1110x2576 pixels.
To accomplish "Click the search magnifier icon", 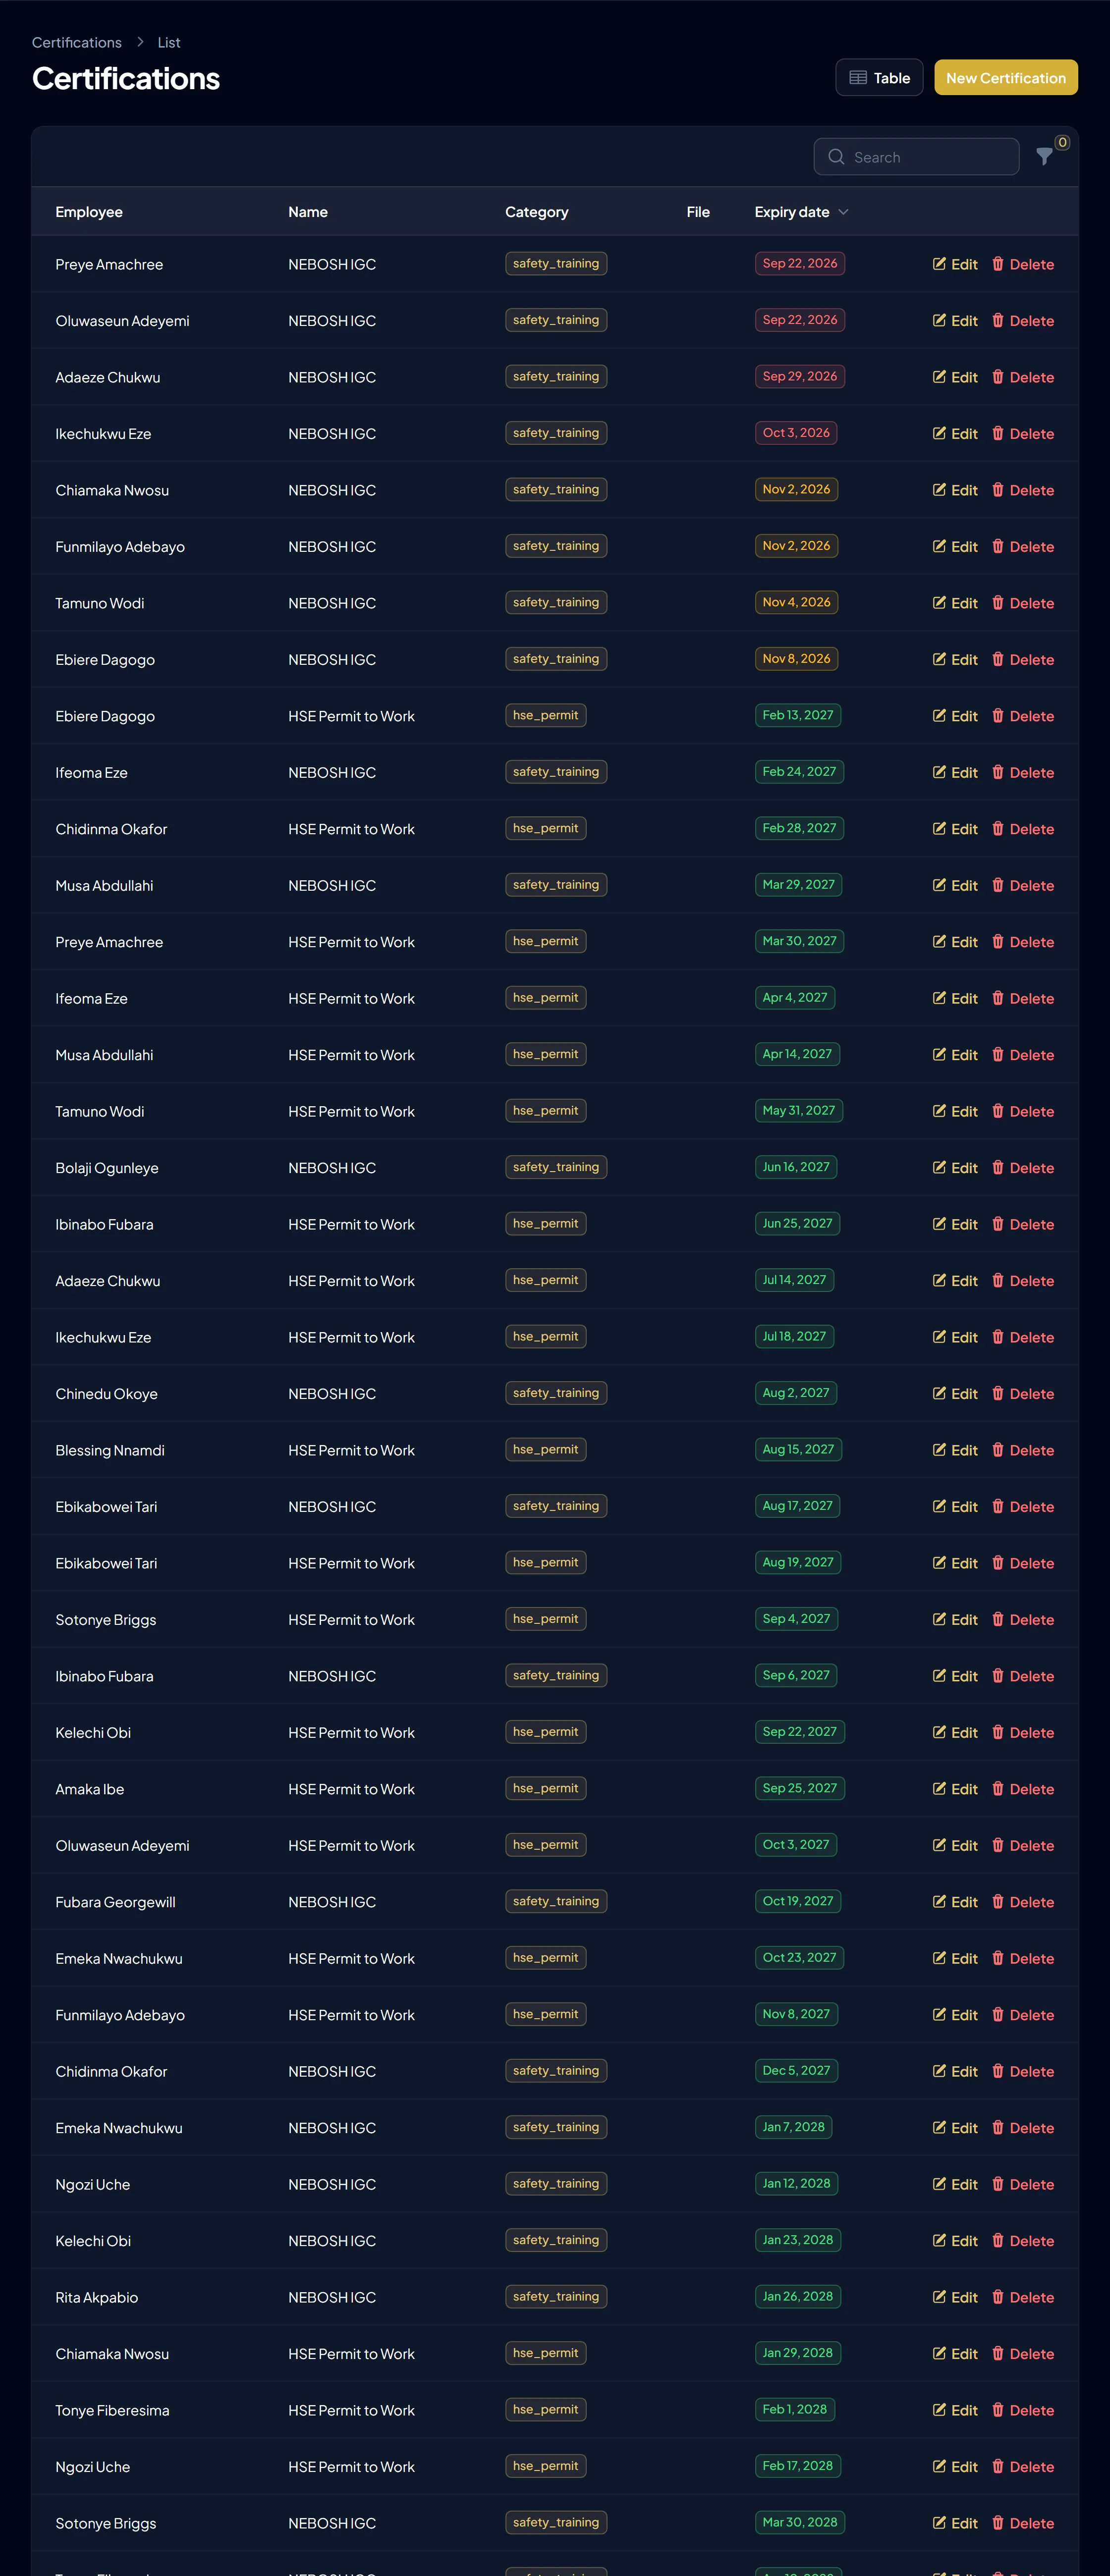I will tap(836, 157).
